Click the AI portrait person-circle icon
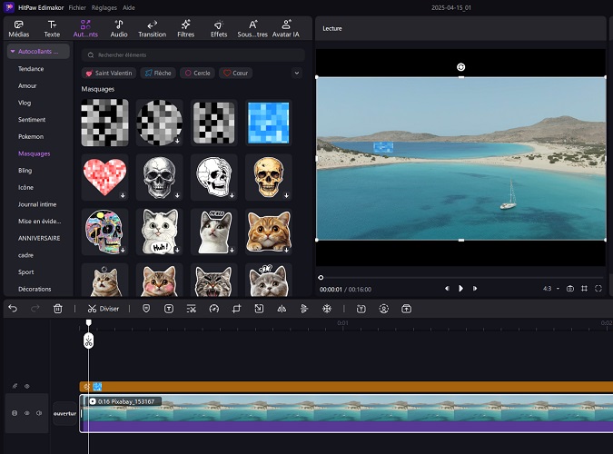Image resolution: width=613 pixels, height=454 pixels. (x=384, y=309)
